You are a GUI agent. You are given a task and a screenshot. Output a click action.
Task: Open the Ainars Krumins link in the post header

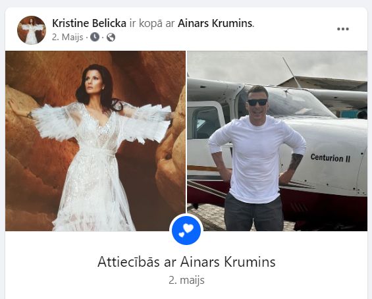[215, 23]
